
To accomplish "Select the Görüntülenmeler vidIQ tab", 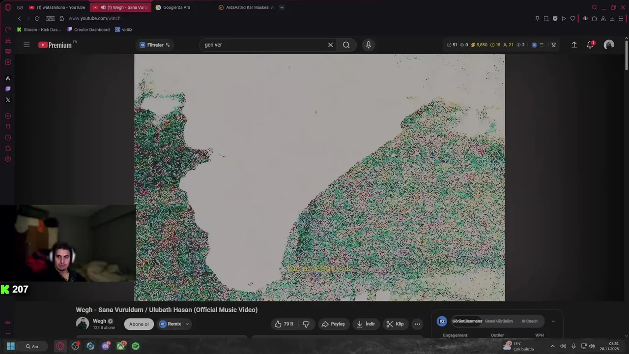I will point(467,321).
